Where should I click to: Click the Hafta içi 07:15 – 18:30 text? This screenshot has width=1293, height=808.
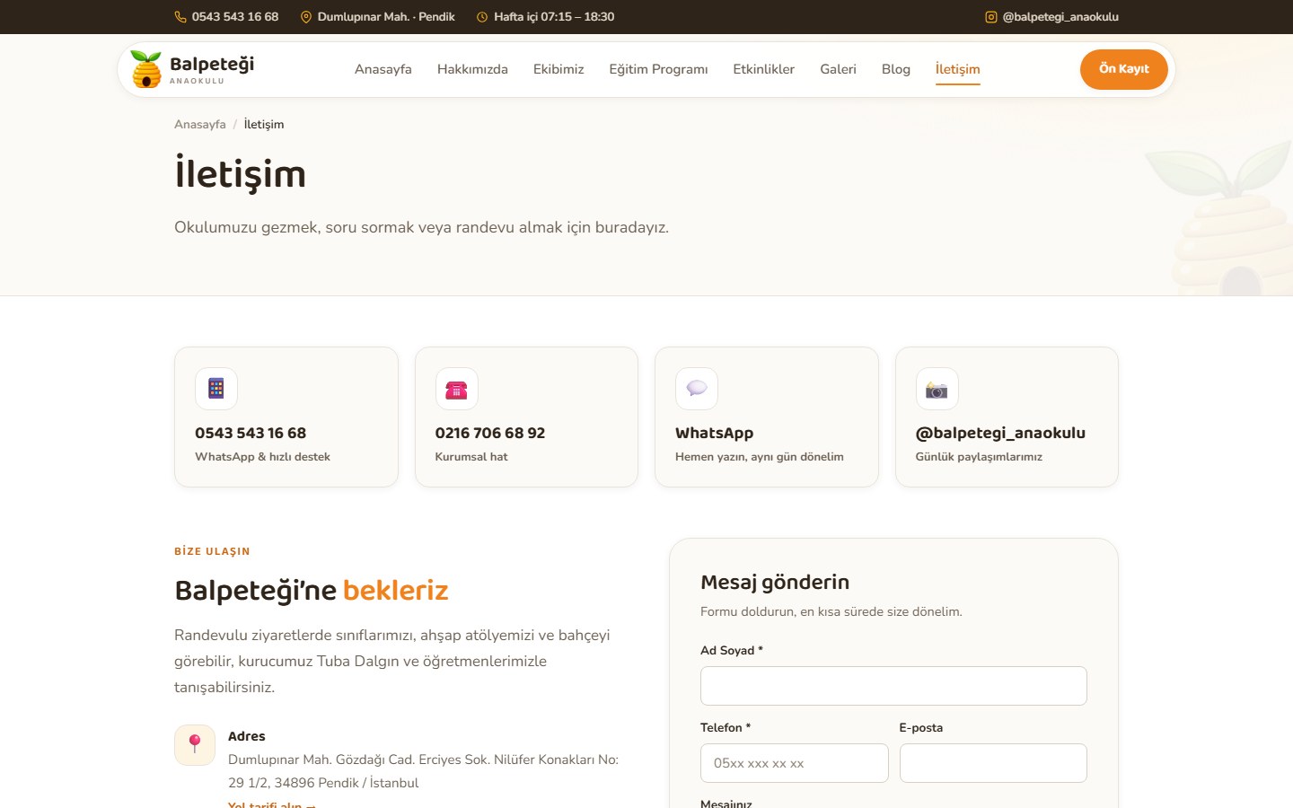click(554, 17)
